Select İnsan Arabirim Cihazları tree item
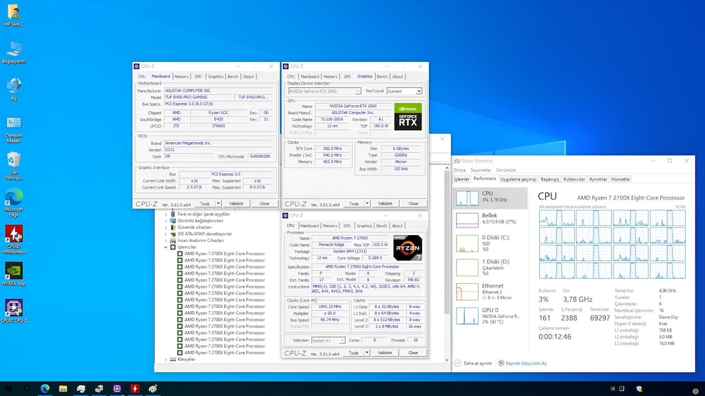 [x=200, y=241]
